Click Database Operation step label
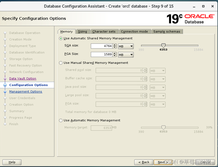The height and width of the screenshot is (167, 218). pyautogui.click(x=25, y=33)
